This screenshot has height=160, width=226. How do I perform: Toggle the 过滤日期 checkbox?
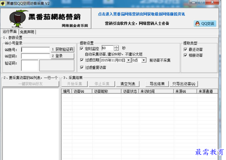(82, 60)
